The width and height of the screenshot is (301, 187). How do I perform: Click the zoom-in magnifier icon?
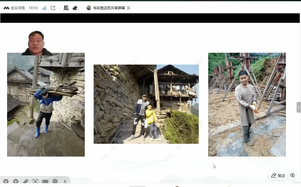pyautogui.click(x=292, y=175)
